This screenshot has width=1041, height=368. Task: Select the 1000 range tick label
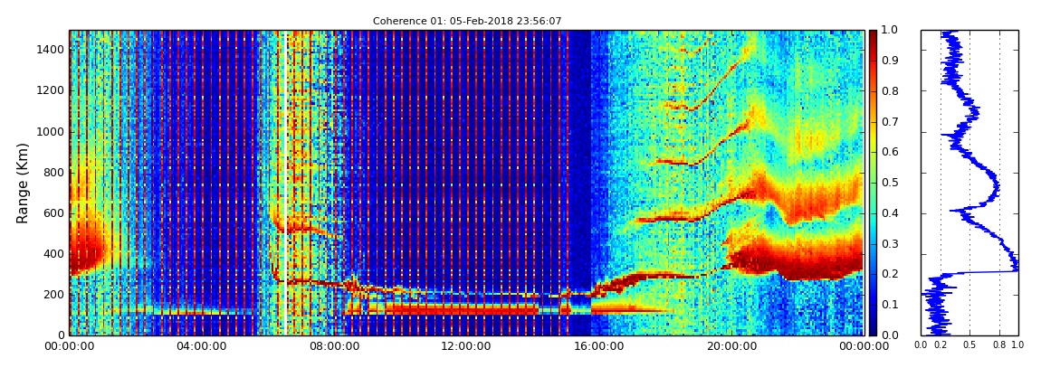tap(51, 131)
